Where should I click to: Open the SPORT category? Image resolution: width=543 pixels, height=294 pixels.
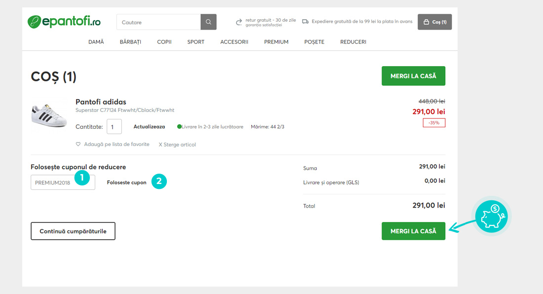click(195, 42)
